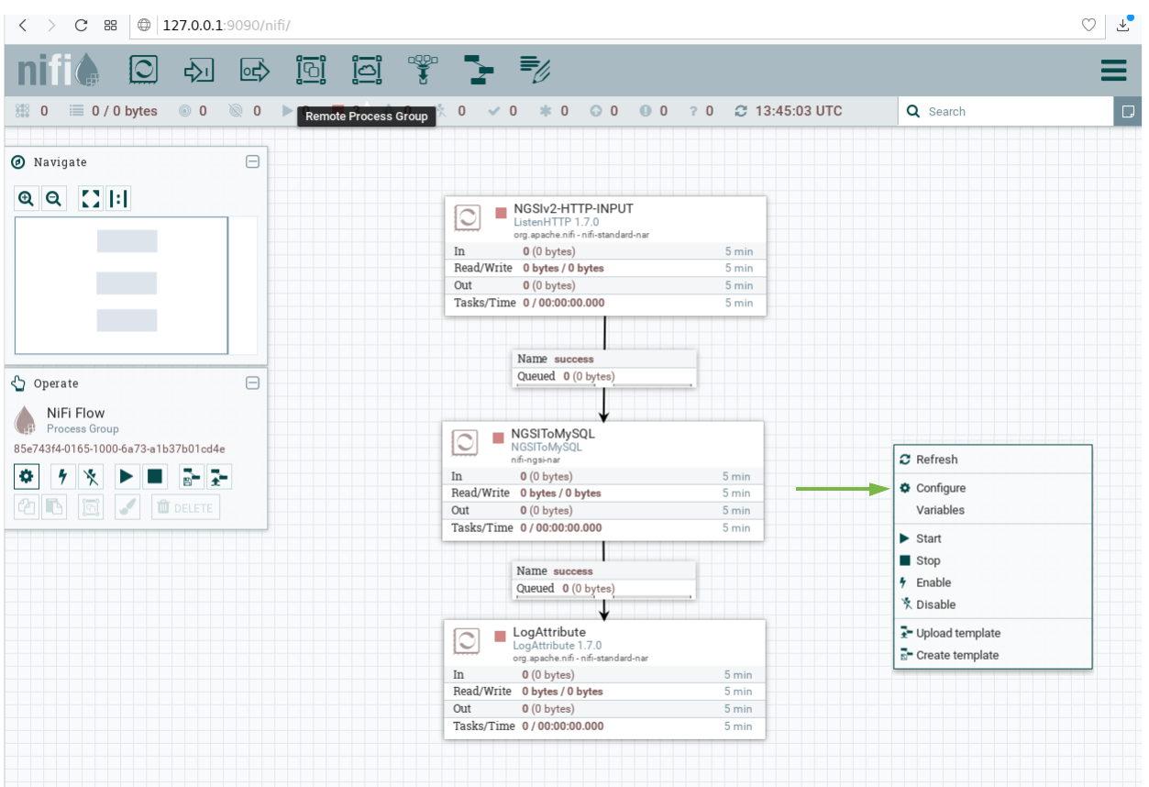Choose Refresh from context menu

pos(993,460)
